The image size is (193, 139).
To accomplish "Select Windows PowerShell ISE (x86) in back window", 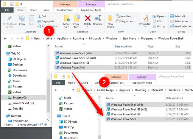I will click(123, 58).
